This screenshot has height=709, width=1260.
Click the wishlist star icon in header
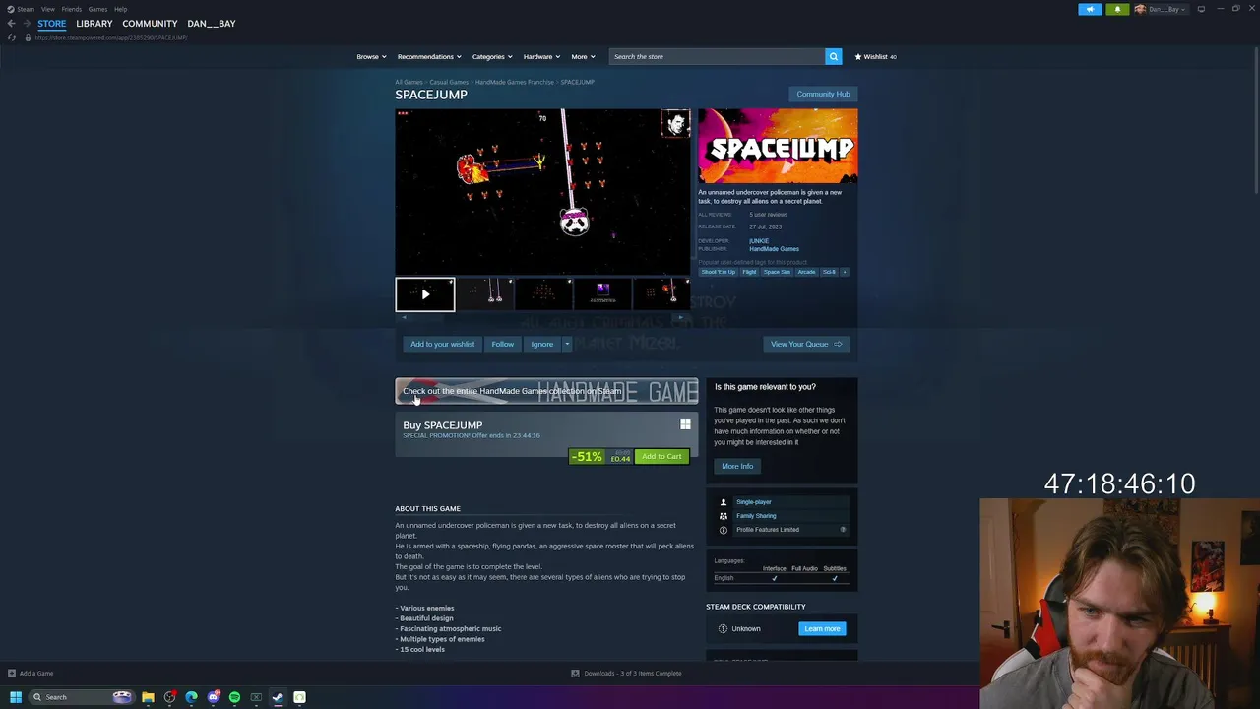(858, 57)
